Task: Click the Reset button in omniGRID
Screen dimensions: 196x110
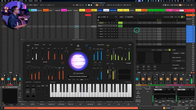Action: click(x=121, y=17)
